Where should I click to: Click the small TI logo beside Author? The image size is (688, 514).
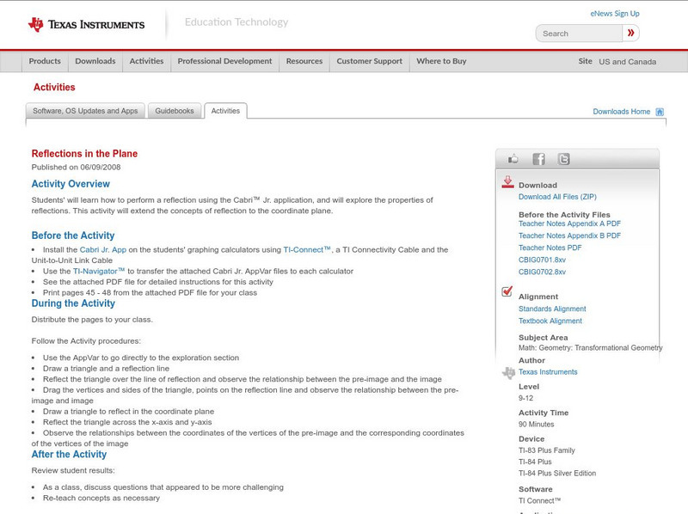(508, 373)
